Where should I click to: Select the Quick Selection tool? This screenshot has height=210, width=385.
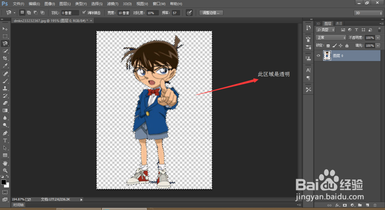(x=5, y=51)
